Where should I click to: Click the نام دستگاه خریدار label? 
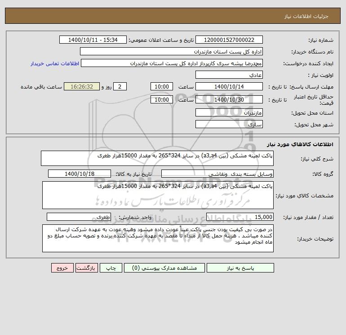point(312,52)
